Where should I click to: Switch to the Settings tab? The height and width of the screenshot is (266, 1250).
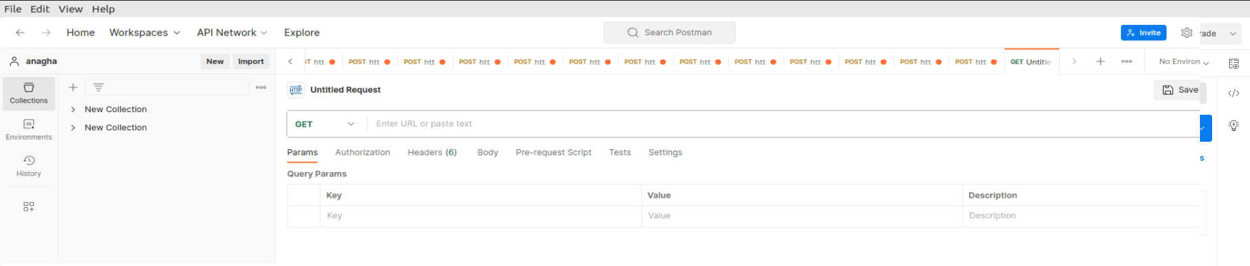pyautogui.click(x=666, y=153)
